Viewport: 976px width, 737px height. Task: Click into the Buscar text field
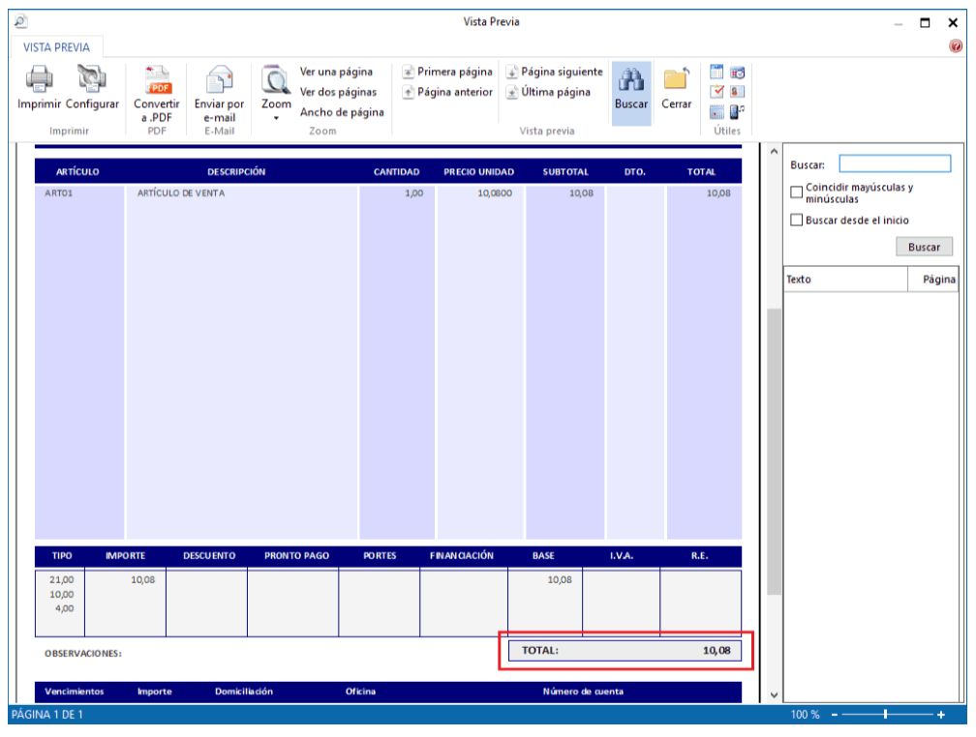click(895, 164)
